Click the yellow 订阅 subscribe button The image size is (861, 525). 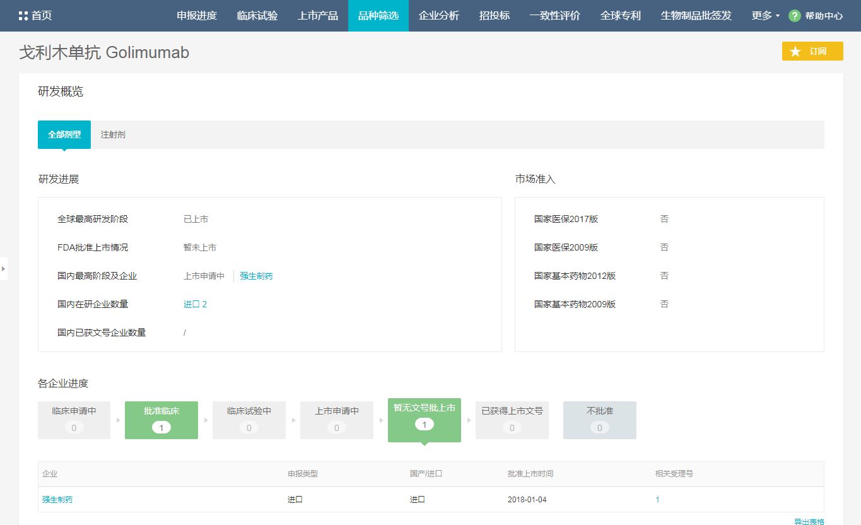click(812, 51)
